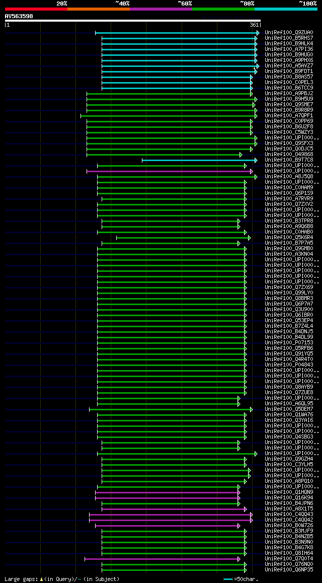This screenshot has height=583, width=322.
Task: Select the UniRef100_C4QQ43 label
Action: (x=289, y=515)
